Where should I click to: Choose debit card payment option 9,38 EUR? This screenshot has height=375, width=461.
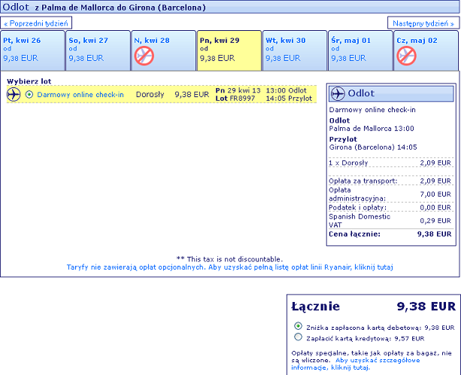pos(298,326)
